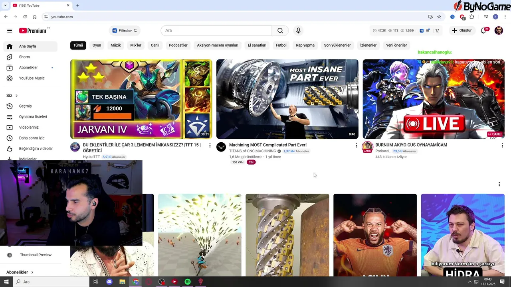The image size is (511, 287).
Task: Open the vidIQ list icon with blue dot
Action: pyautogui.click(x=428, y=31)
